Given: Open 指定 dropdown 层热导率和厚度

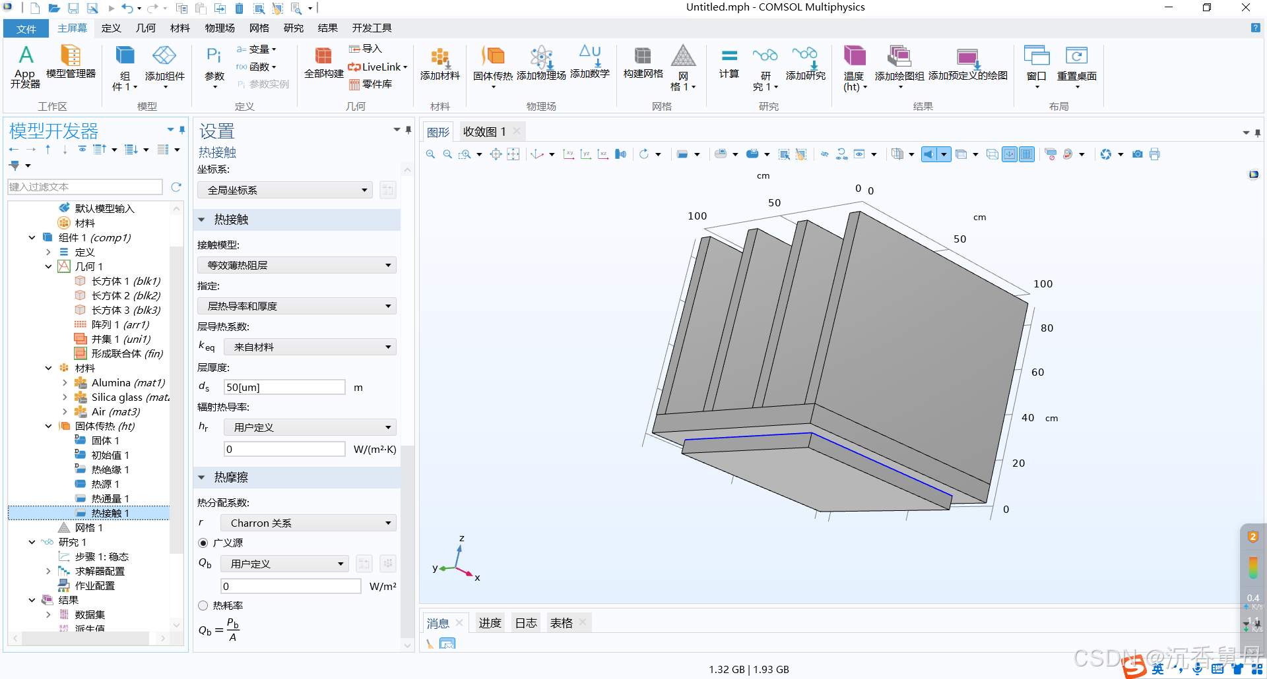Looking at the screenshot, I should (x=297, y=306).
